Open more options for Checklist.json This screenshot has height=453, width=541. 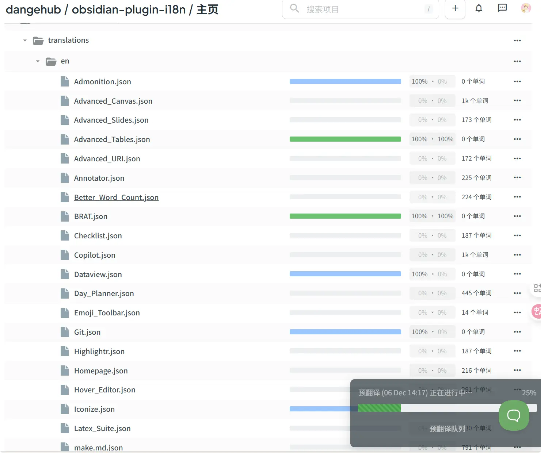point(517,235)
